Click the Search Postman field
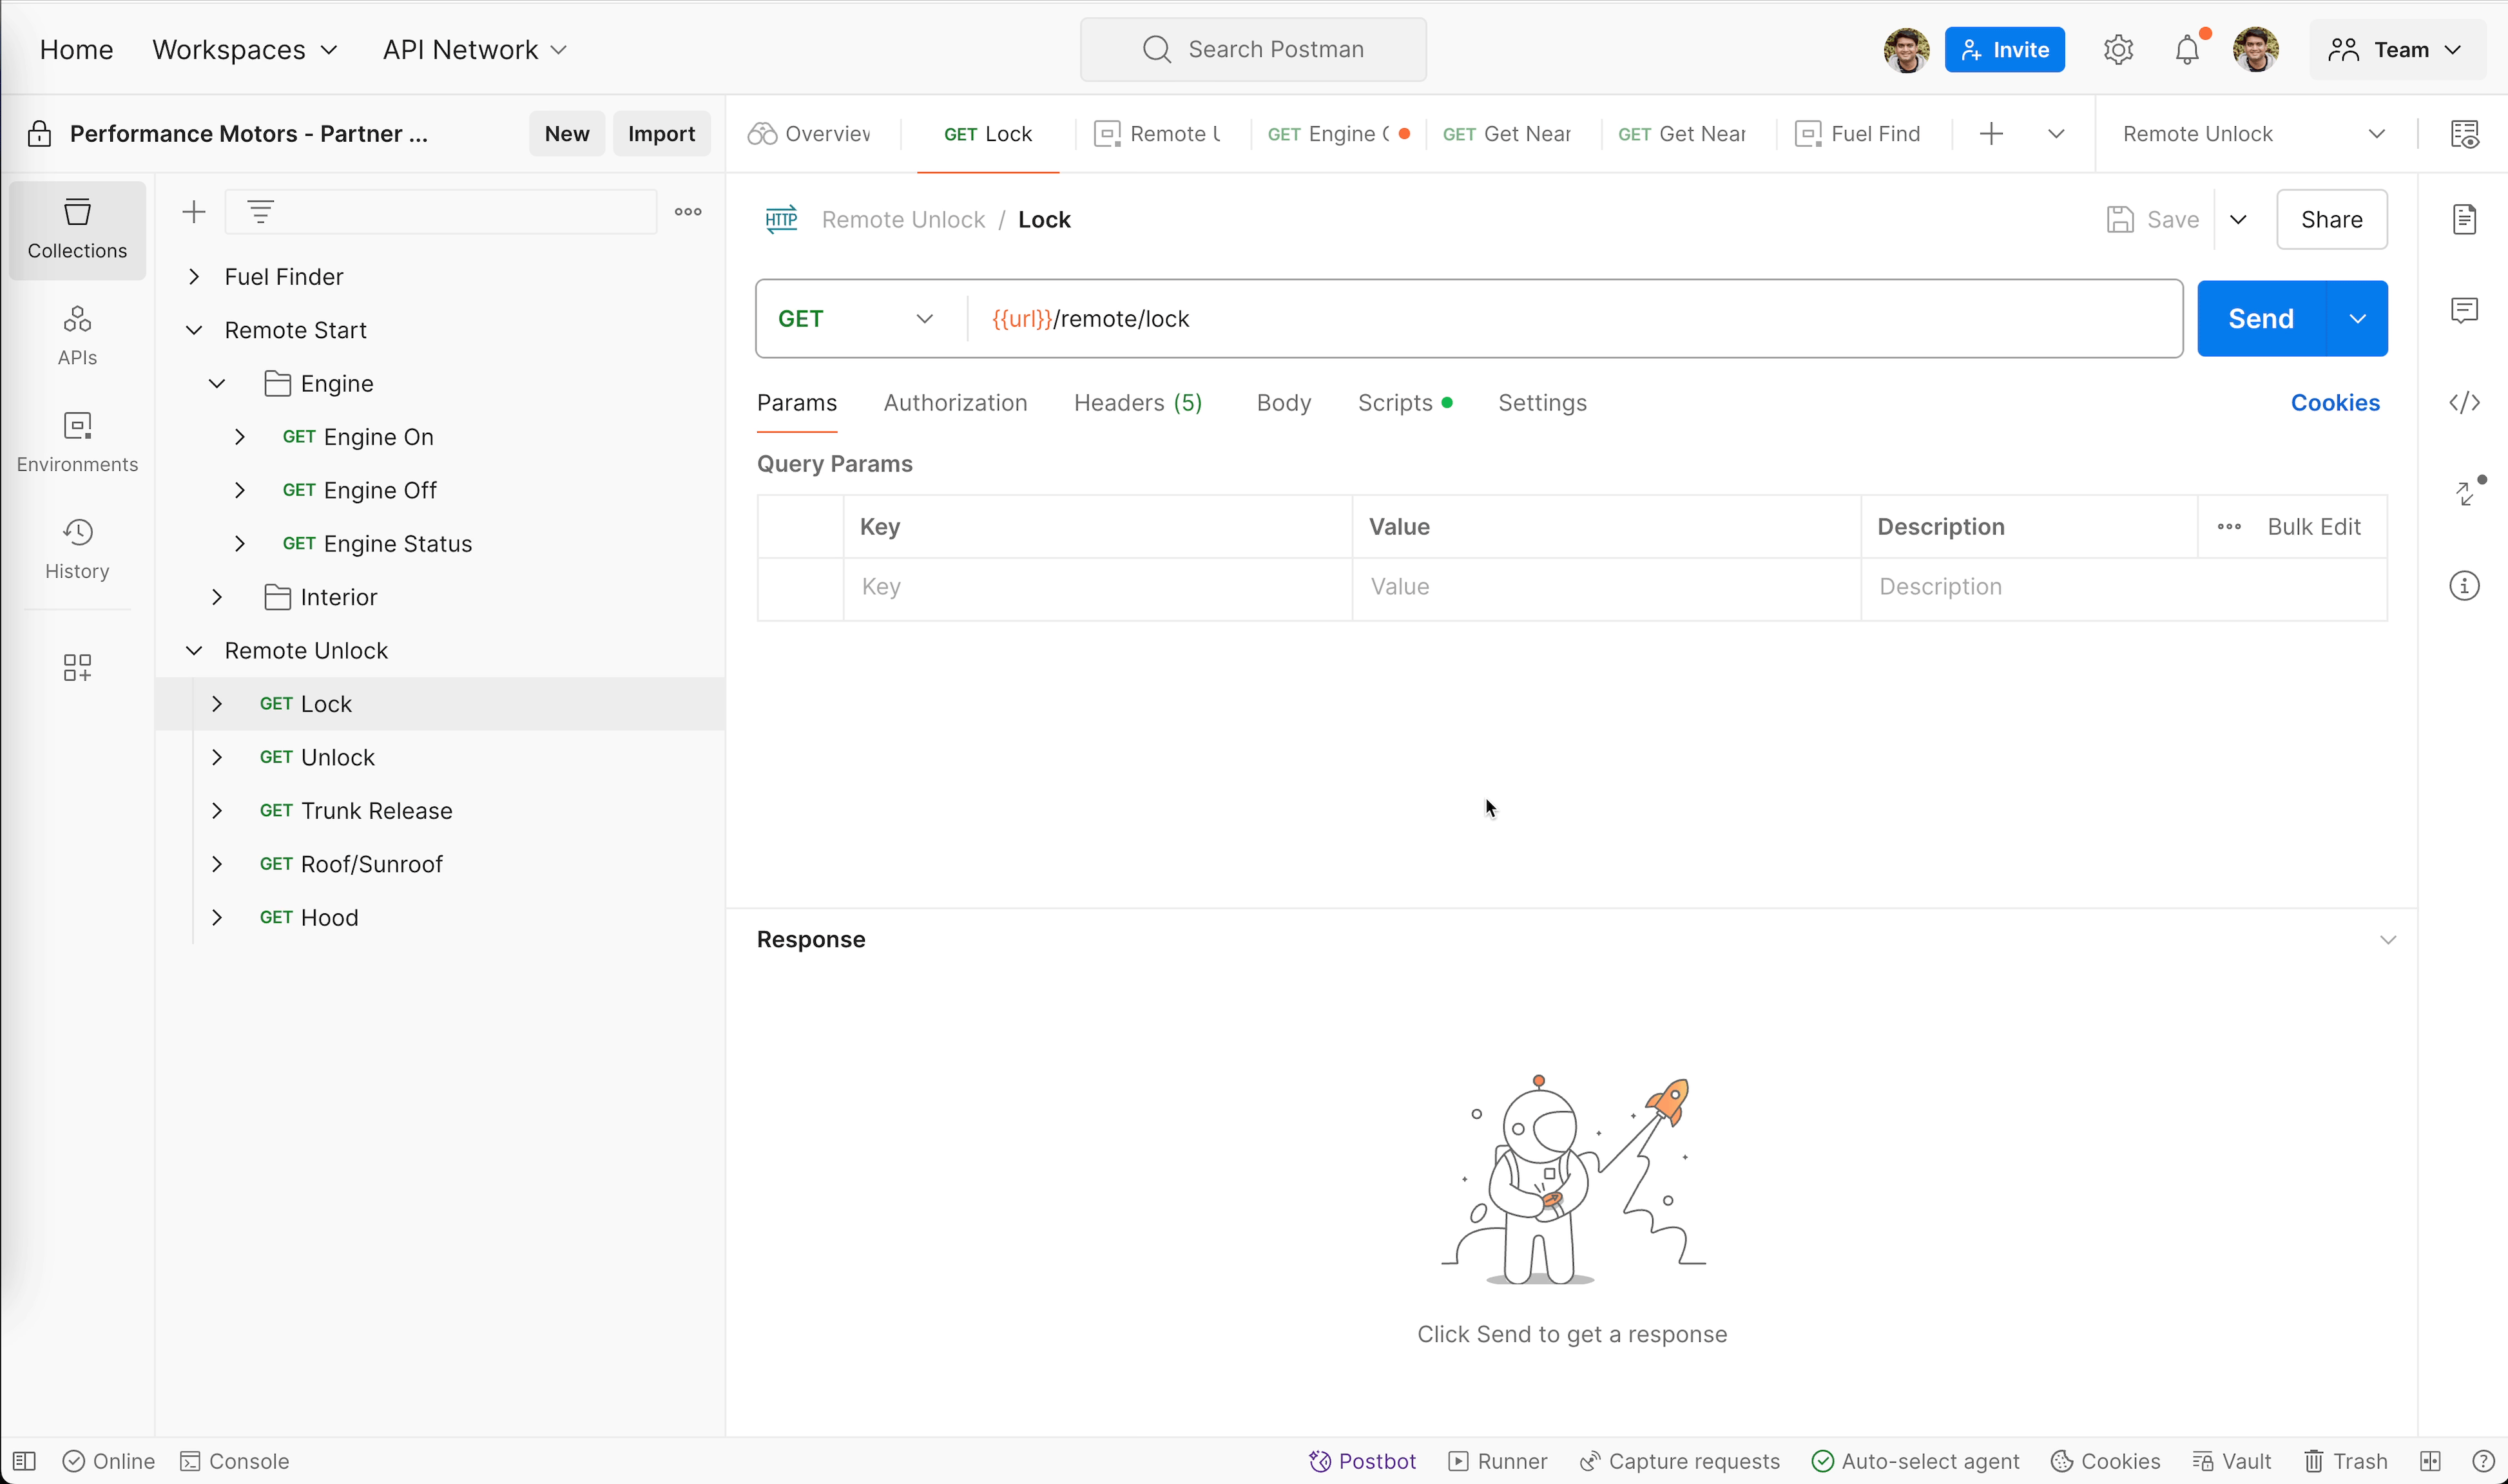Screen dimensions: 2508x1484 point(1253,50)
